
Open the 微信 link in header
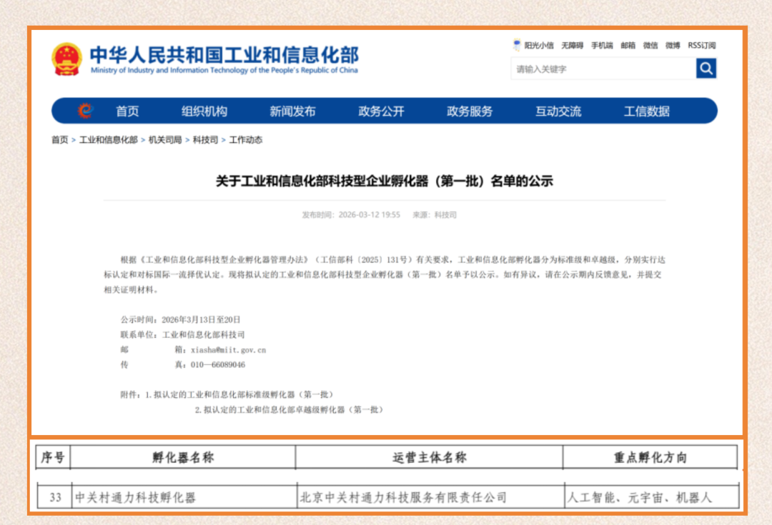[x=650, y=46]
